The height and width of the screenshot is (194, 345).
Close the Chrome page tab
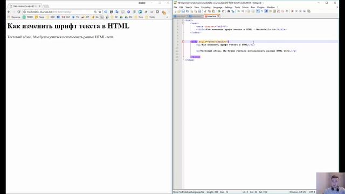pyautogui.click(x=39, y=6)
